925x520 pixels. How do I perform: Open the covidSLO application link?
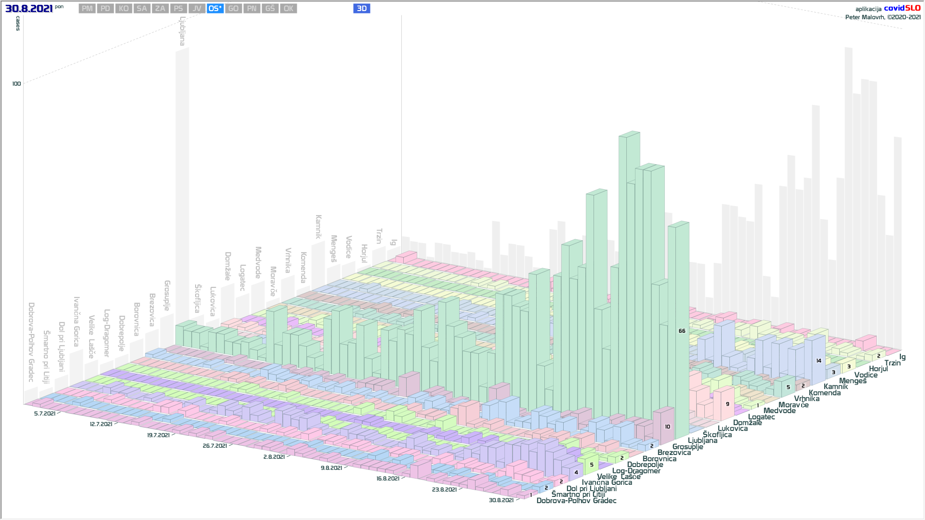[902, 8]
